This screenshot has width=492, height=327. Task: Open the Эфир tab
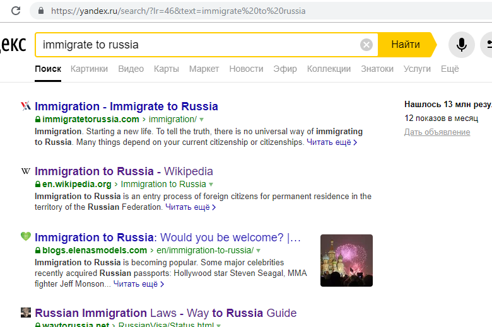(285, 69)
